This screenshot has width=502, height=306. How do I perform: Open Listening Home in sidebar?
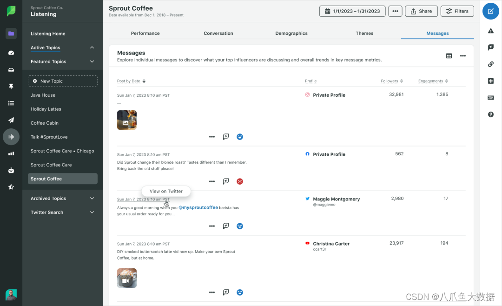pos(48,33)
